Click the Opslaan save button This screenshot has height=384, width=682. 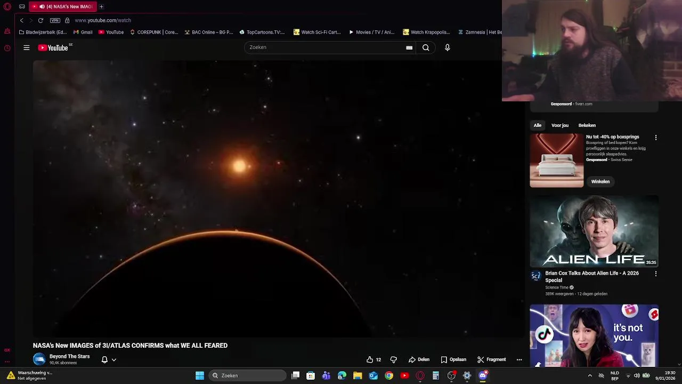click(453, 359)
